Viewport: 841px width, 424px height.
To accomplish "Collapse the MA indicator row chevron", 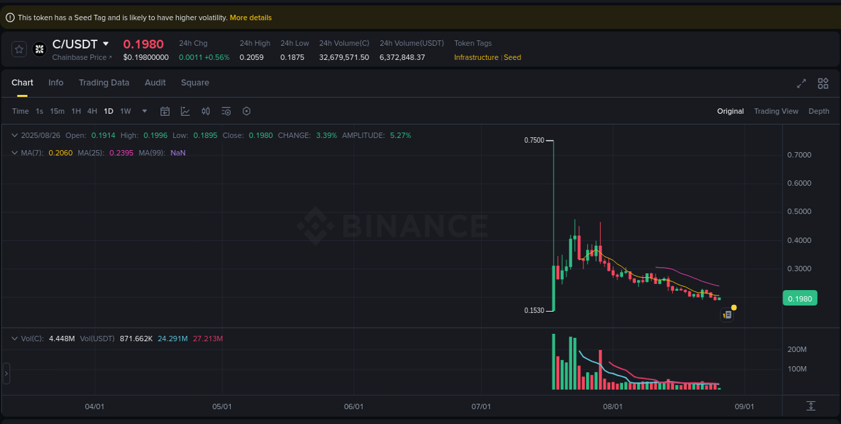I will coord(14,153).
